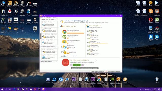Image resolution: width=162 pixels, height=91 pixels.
Task: Click the green ЧИСТИТЬ clean button
Action: click(77, 65)
